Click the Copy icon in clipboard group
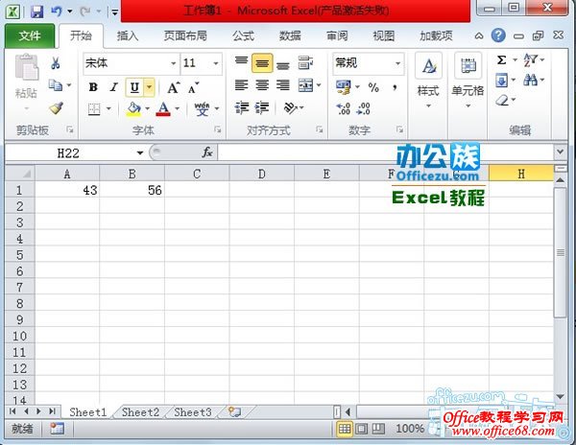The height and width of the screenshot is (445, 576). click(56, 85)
